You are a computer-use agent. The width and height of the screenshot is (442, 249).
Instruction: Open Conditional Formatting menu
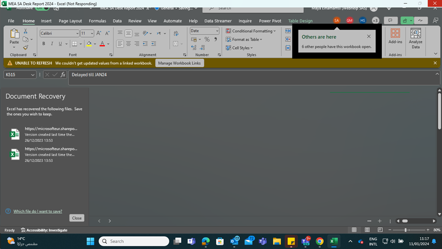click(251, 31)
